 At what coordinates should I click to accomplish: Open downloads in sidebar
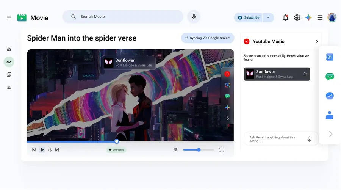9,87
